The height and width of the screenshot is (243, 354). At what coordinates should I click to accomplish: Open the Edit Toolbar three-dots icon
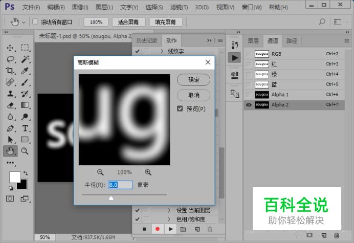[x=10, y=162]
